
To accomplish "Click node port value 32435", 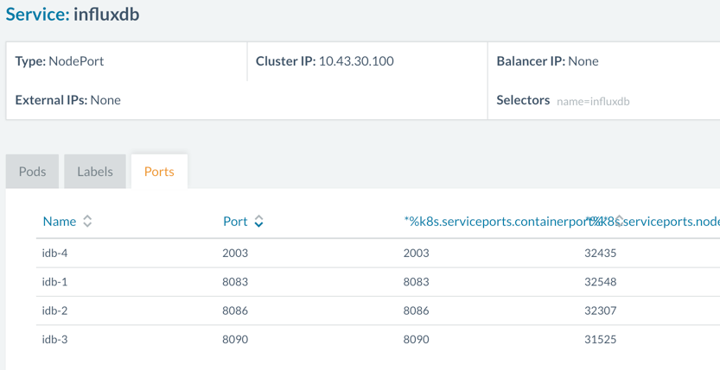I will click(600, 253).
